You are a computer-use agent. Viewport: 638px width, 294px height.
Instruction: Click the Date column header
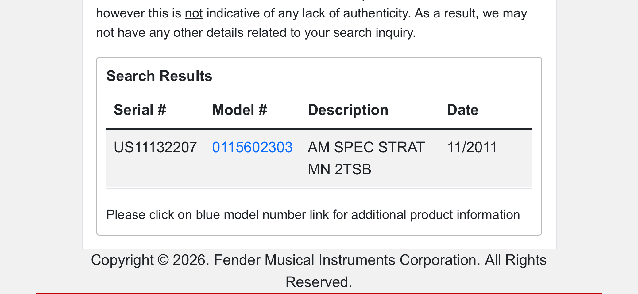[462, 110]
